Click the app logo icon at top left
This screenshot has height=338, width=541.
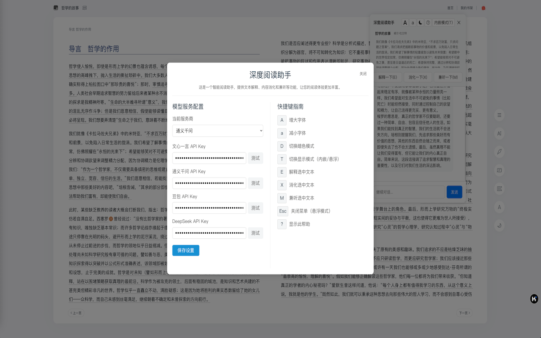56,8
